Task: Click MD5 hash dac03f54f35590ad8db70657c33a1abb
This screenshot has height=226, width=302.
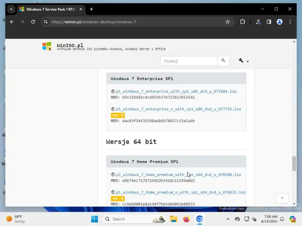Action: tap(158, 121)
